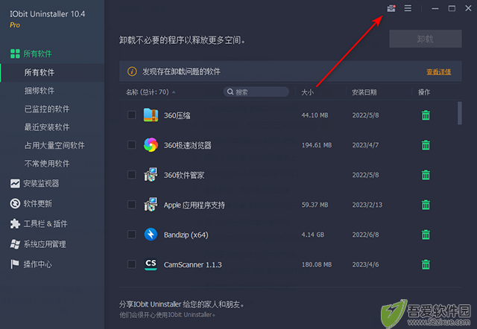Check the 360极速浏览器 checkbox

[131, 145]
